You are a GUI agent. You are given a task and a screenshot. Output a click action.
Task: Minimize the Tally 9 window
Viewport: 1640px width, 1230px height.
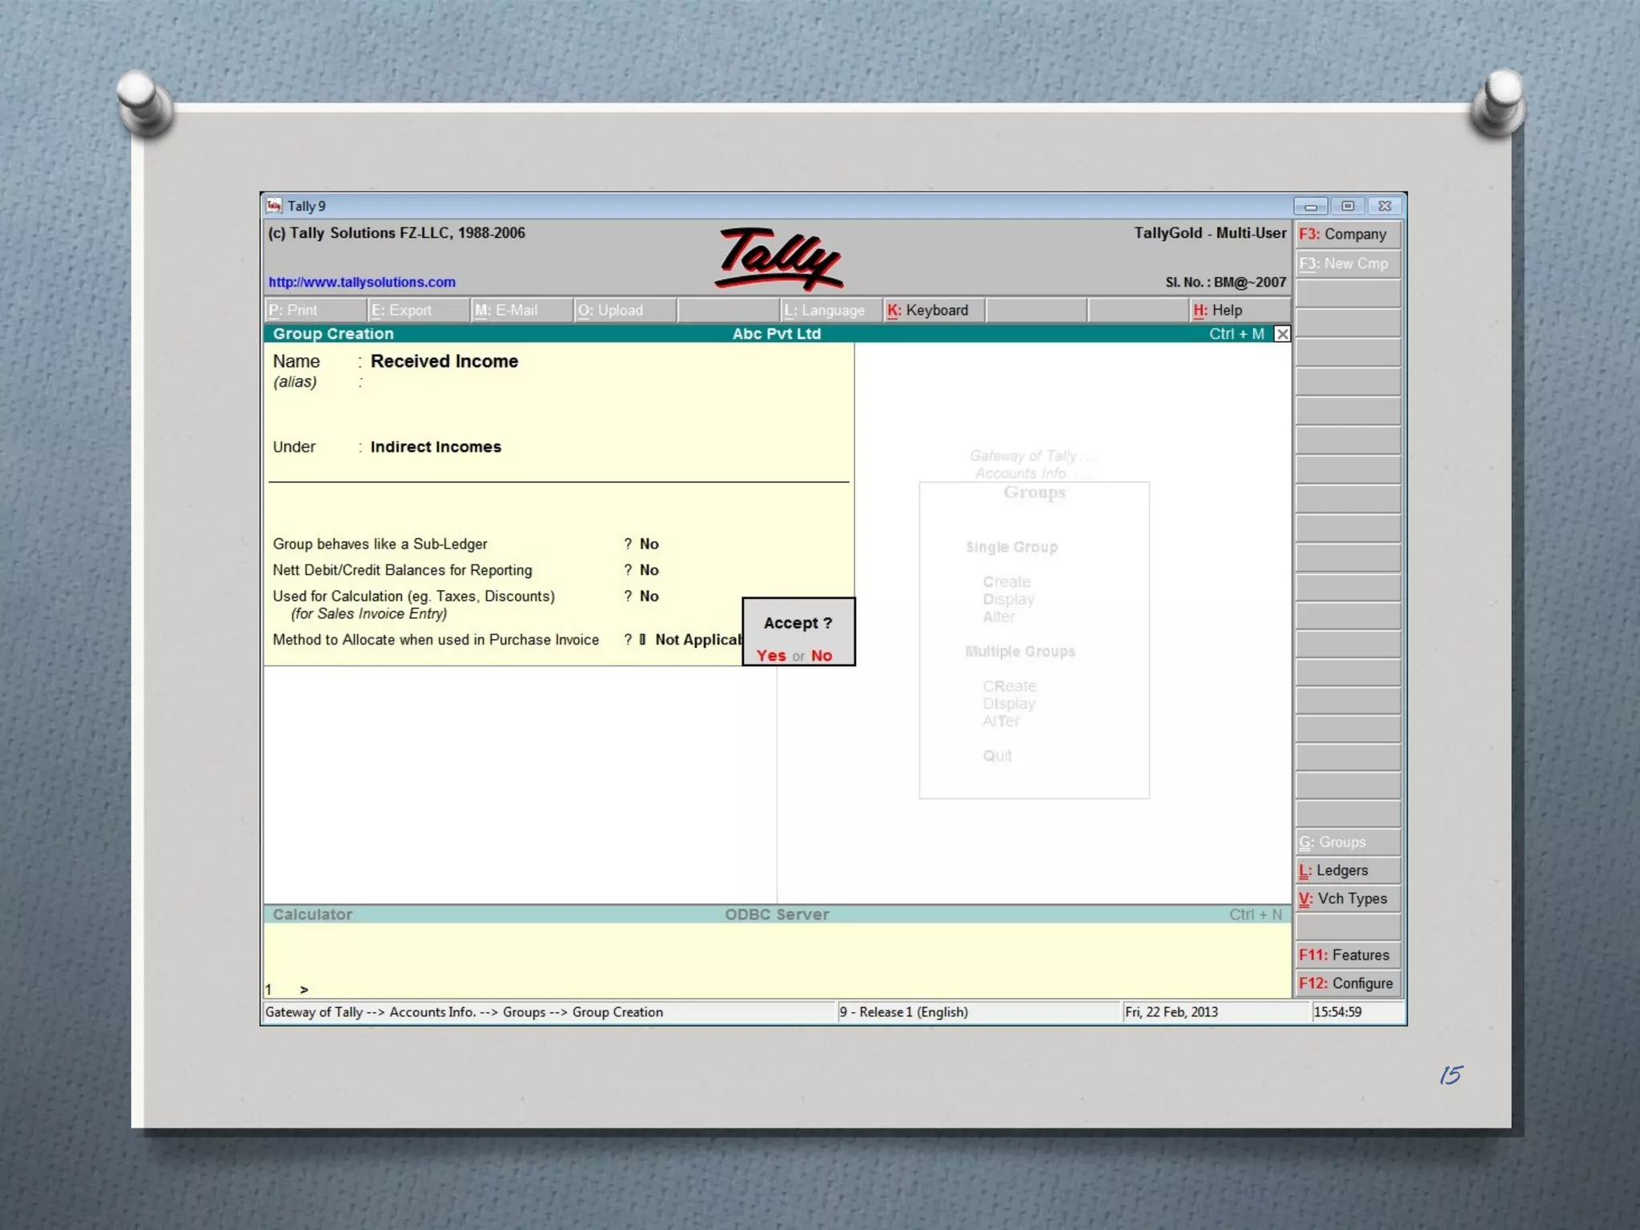point(1311,206)
